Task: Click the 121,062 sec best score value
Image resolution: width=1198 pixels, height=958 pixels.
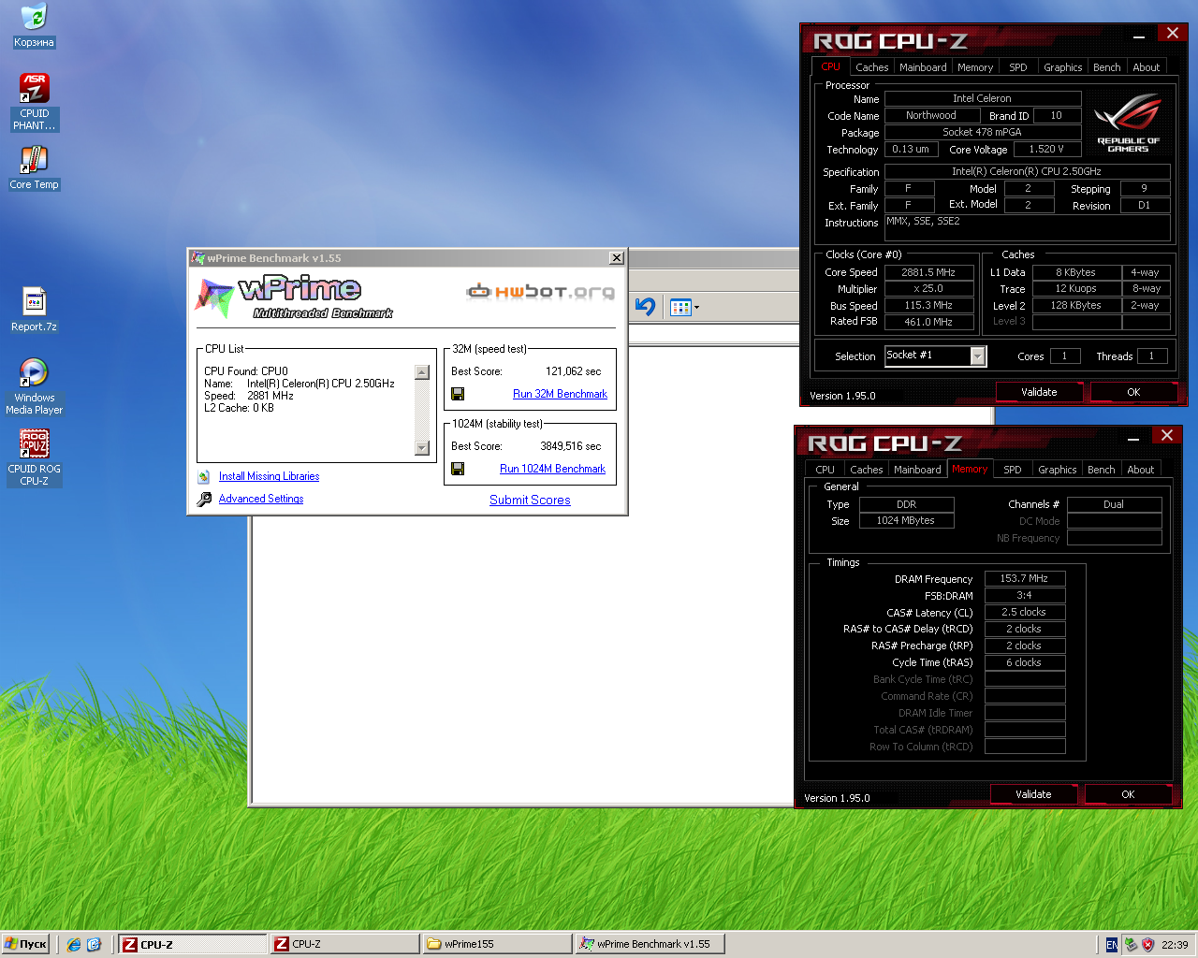Action: pyautogui.click(x=573, y=371)
